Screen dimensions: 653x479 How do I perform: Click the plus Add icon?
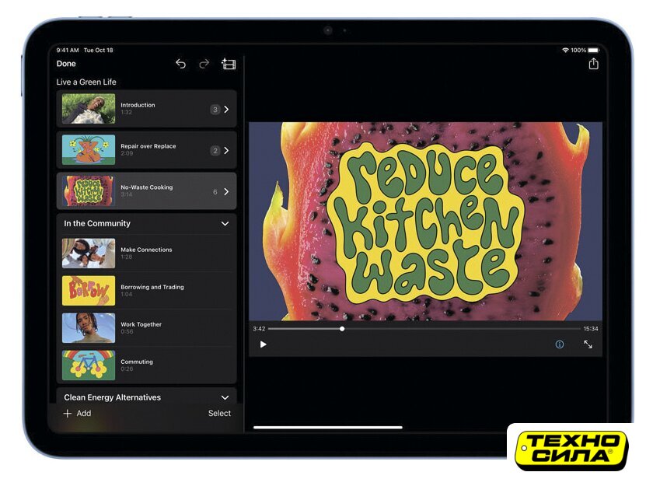(x=68, y=414)
